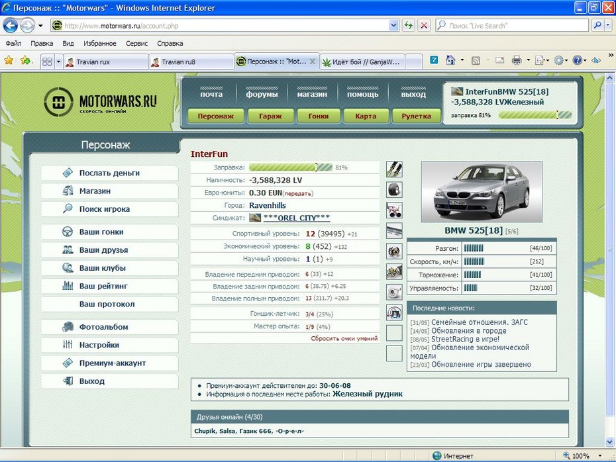Click the Сбросить очки умений link
The width and height of the screenshot is (616, 462).
coord(344,338)
